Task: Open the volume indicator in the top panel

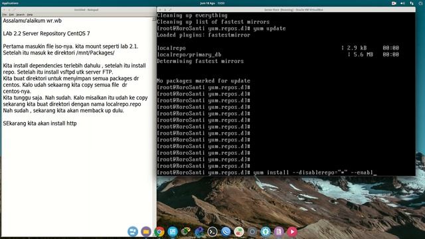Action: click(x=402, y=3)
